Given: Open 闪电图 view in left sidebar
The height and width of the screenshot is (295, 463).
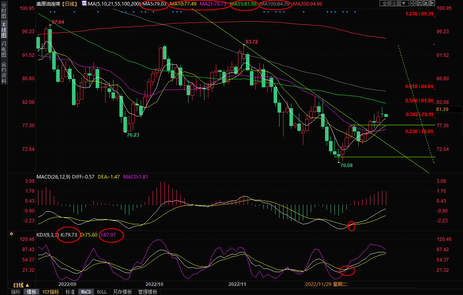Looking at the screenshot, I should 4,49.
